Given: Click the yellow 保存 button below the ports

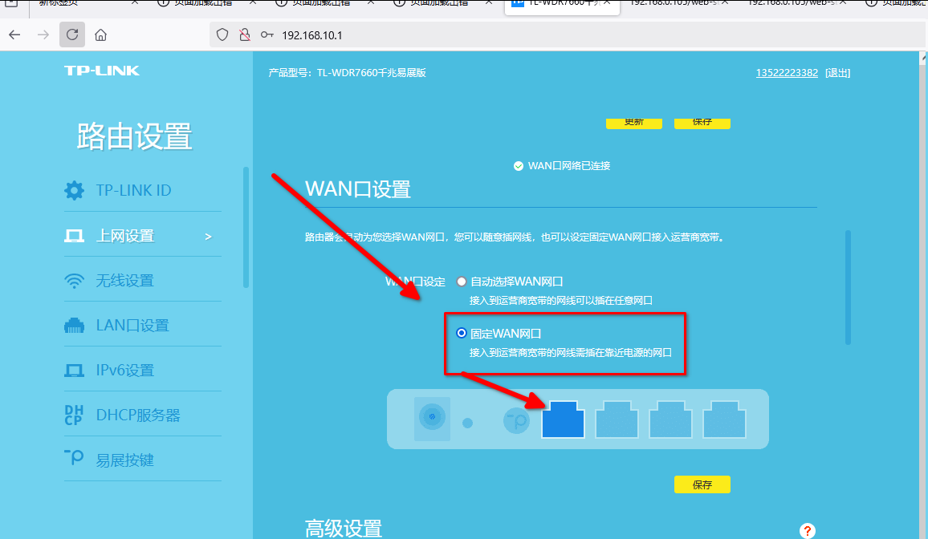Looking at the screenshot, I should (x=702, y=484).
